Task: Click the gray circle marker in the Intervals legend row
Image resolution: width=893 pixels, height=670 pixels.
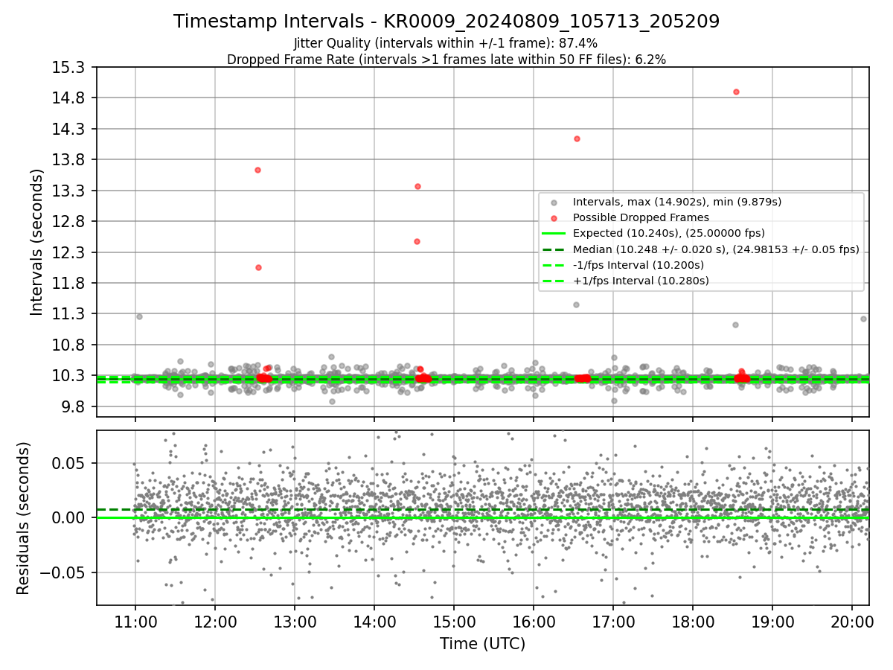Action: pyautogui.click(x=553, y=202)
